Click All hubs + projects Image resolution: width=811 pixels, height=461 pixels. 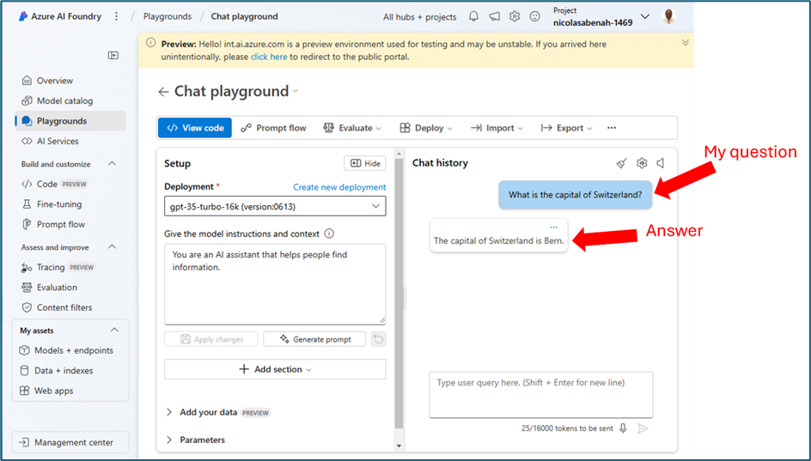click(x=420, y=16)
